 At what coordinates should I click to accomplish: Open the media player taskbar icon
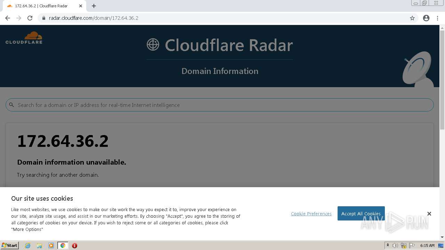(x=51, y=245)
